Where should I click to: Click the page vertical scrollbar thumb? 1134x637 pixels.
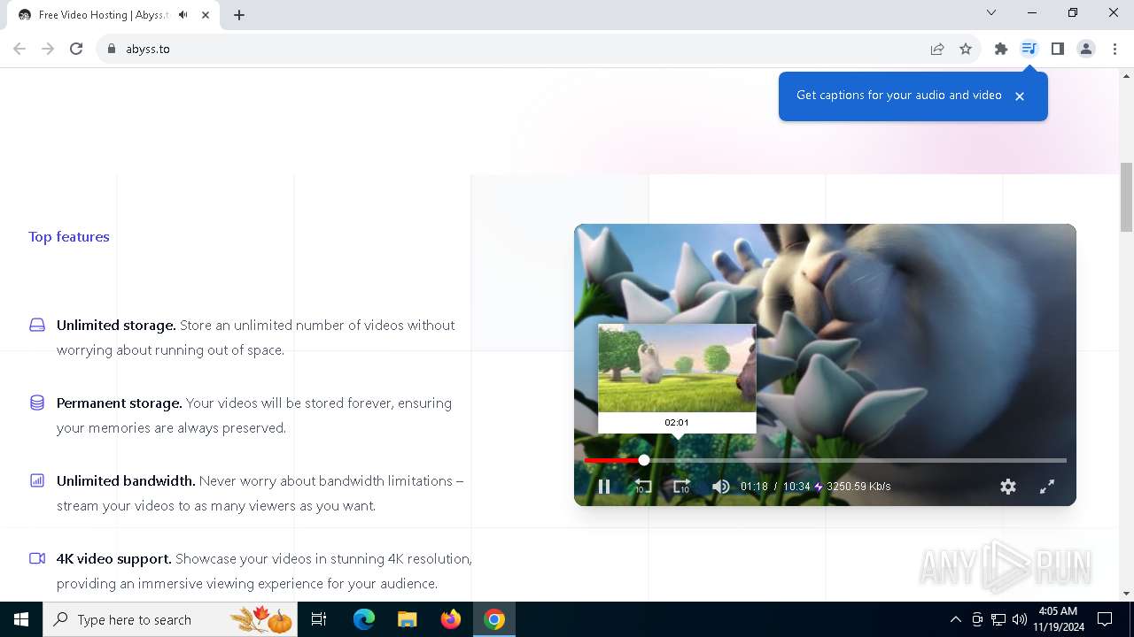[x=1126, y=196]
